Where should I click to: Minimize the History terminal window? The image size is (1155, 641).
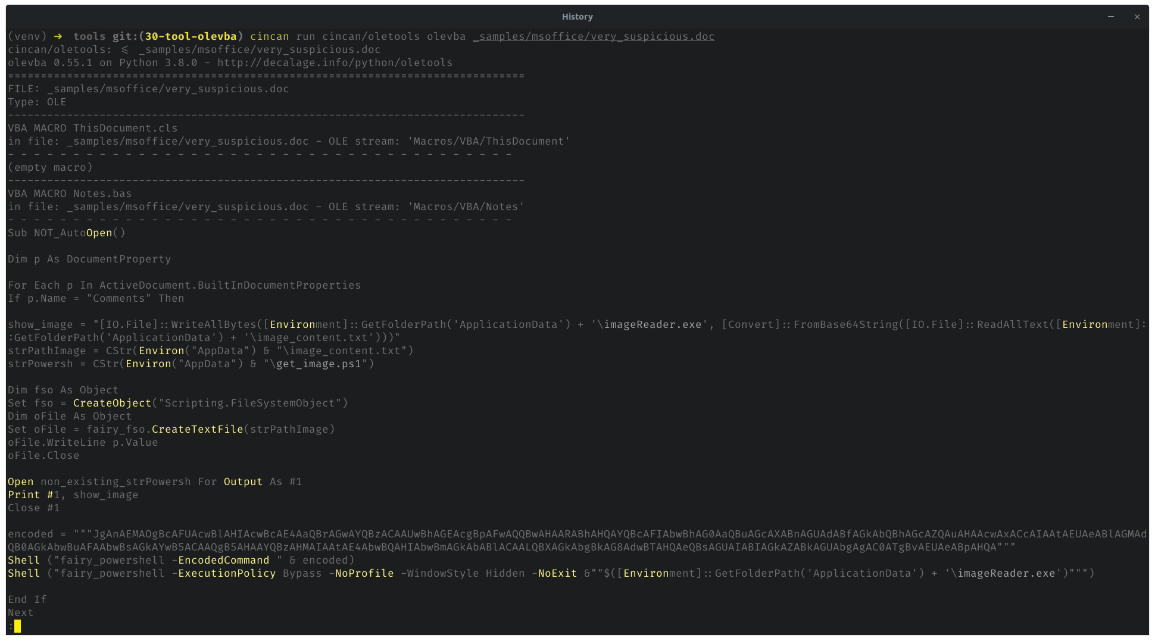tap(1111, 17)
